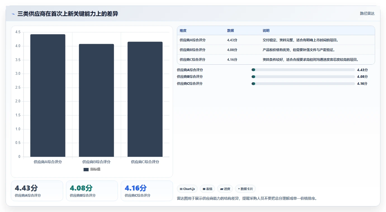The image size is (386, 212).
Task: Click the 表格 tag chip
Action: tap(207, 189)
